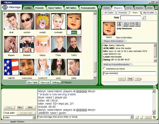Click the New Table button
159x124 pixels.
tap(33, 83)
